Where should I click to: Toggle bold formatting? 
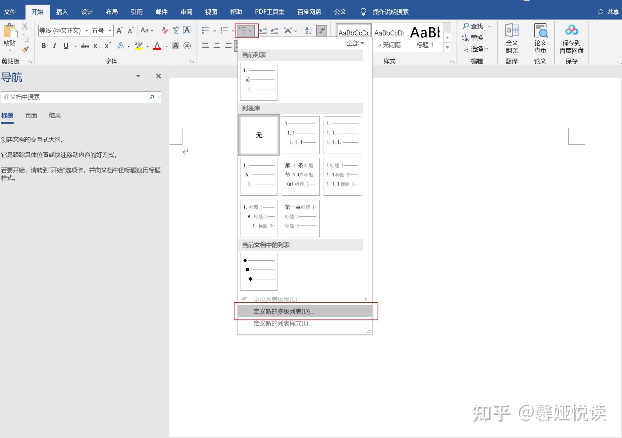[43, 46]
